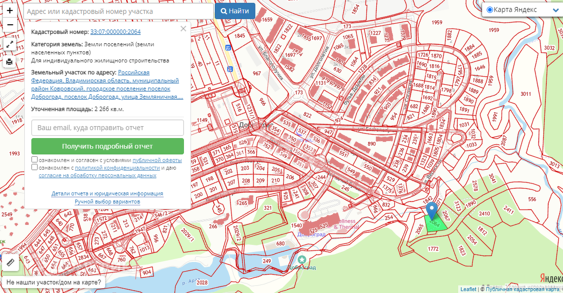
Task: Check the public offer agreement checkbox
Action: pyautogui.click(x=34, y=160)
